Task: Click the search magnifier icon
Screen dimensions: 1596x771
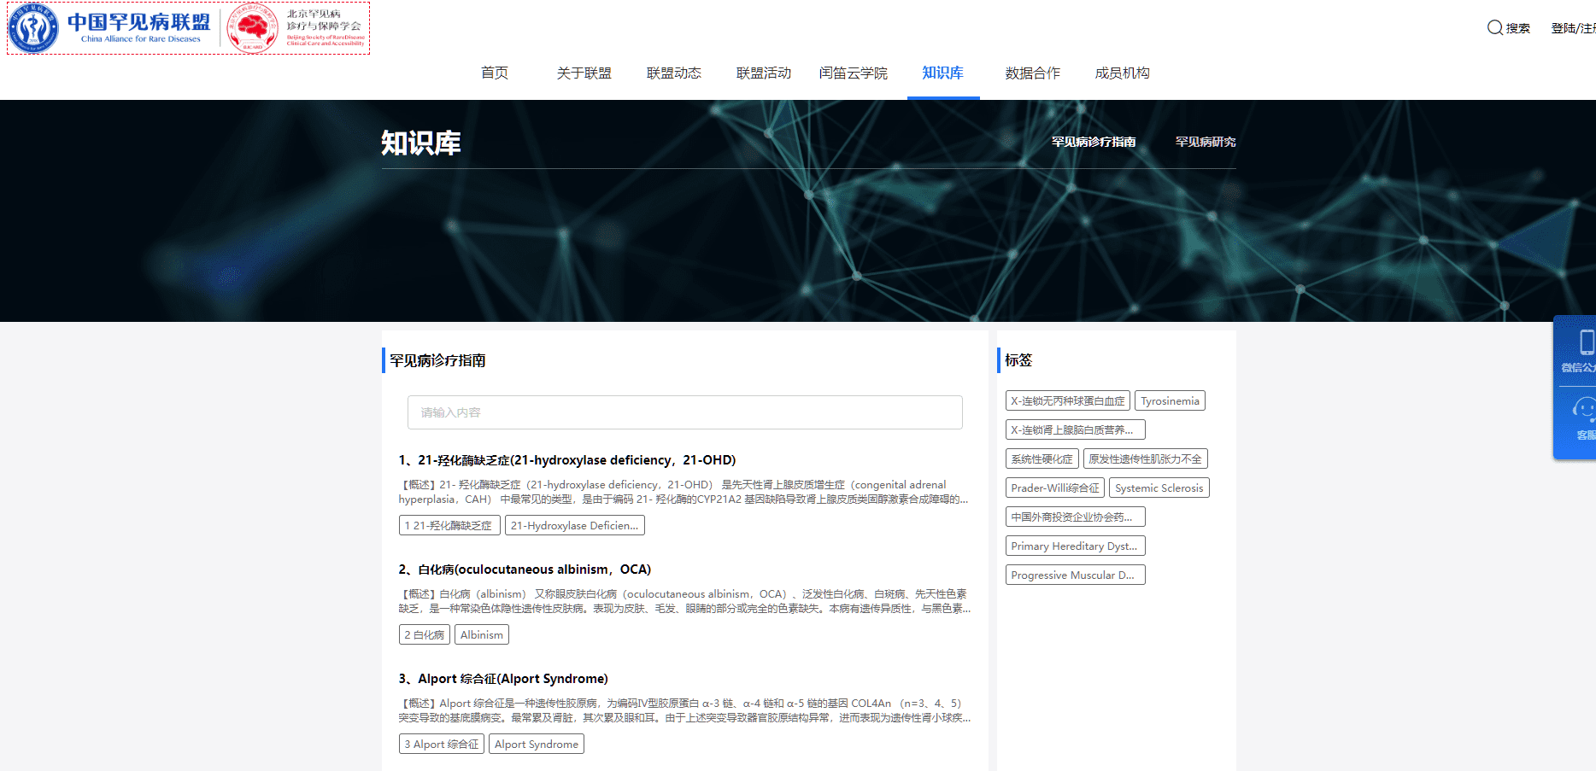Action: pos(1495,27)
